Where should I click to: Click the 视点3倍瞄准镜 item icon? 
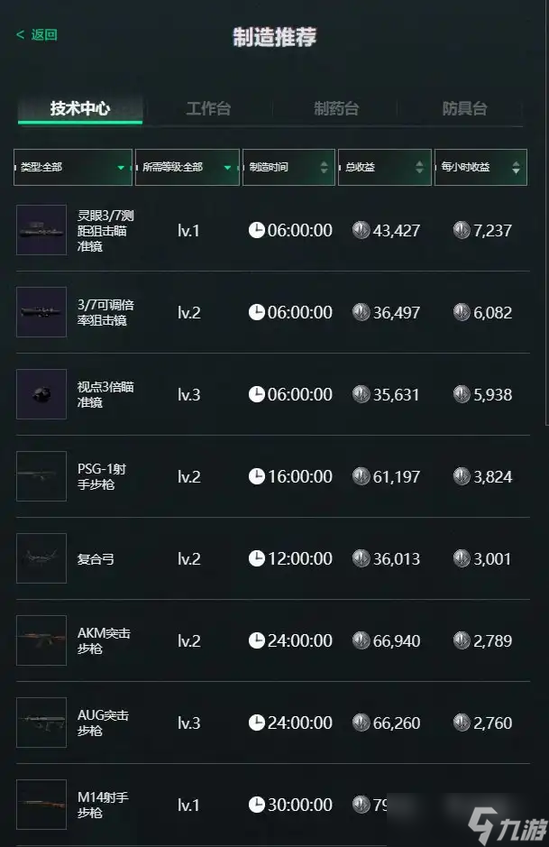[x=41, y=394]
